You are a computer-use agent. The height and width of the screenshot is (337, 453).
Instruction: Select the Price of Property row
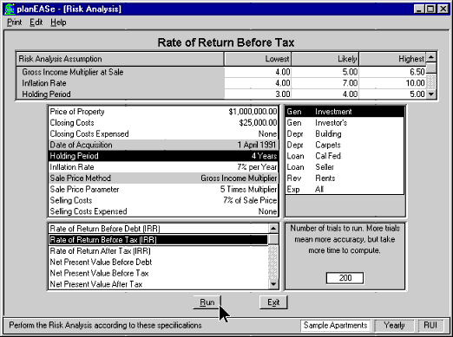point(163,112)
